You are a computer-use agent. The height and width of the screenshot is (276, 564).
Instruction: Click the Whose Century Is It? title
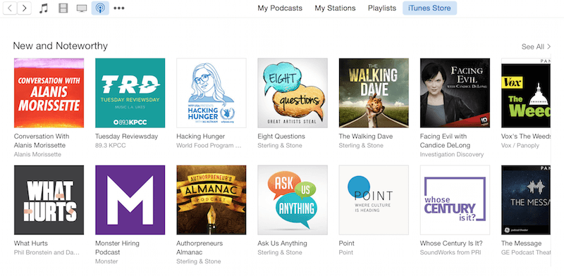[451, 244]
